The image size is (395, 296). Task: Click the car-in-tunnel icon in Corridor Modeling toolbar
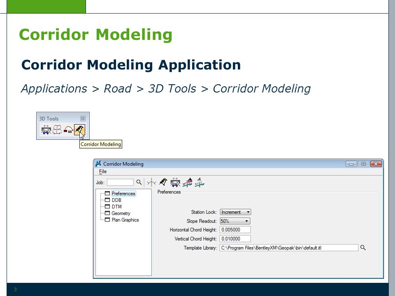175,182
